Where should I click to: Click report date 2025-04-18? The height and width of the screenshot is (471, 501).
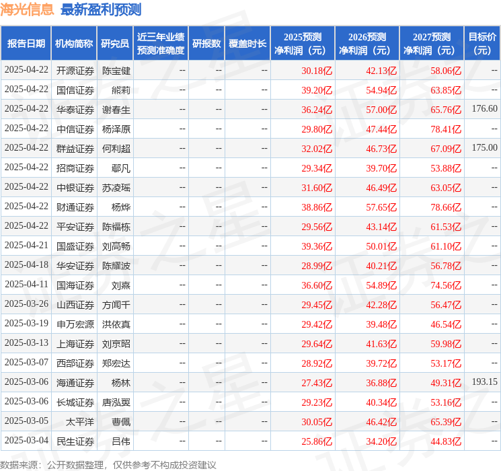pyautogui.click(x=26, y=264)
